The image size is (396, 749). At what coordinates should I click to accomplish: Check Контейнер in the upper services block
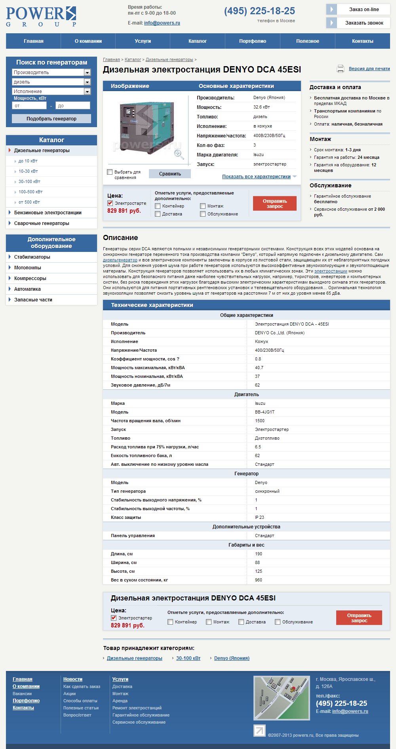(x=158, y=206)
